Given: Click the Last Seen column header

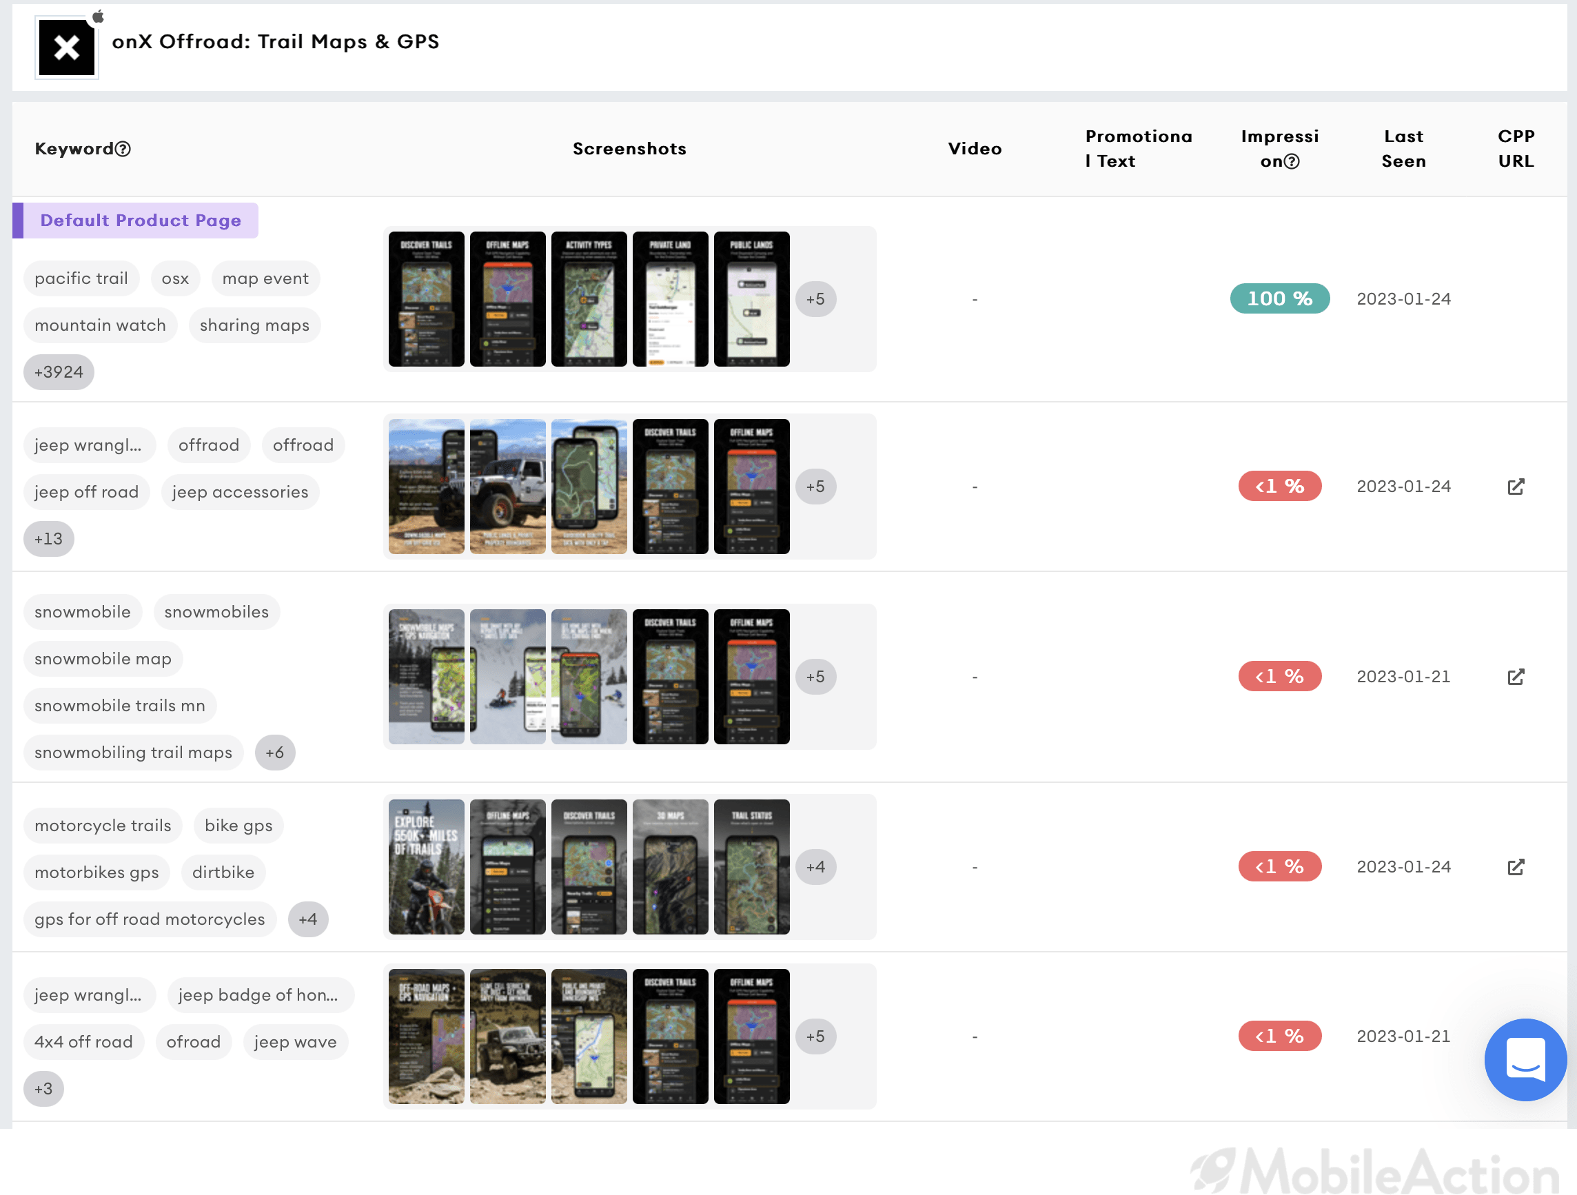Looking at the screenshot, I should (1403, 148).
